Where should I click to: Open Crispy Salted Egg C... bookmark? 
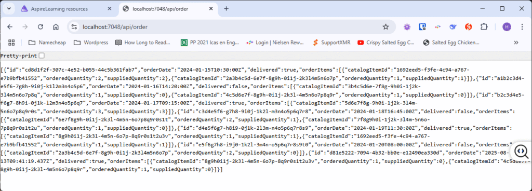386,43
